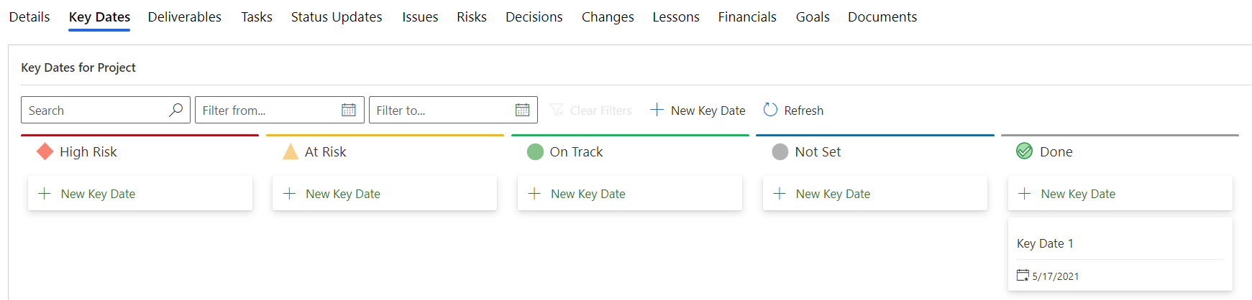Click the search magnifier icon
Image resolution: width=1252 pixels, height=300 pixels.
pyautogui.click(x=175, y=110)
